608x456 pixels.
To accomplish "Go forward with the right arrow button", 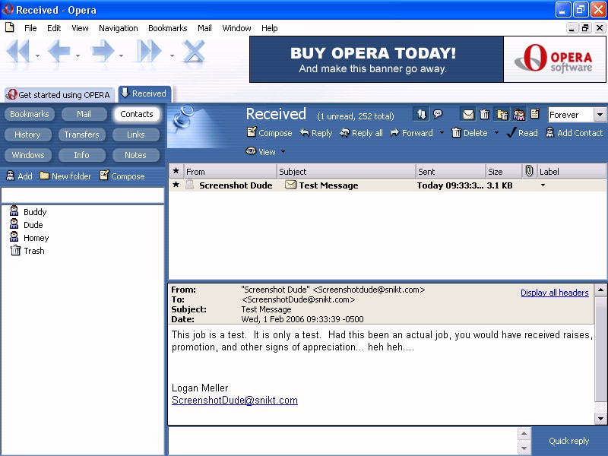I will (103, 51).
